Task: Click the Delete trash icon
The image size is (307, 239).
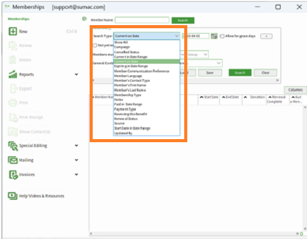Action: 13,60
